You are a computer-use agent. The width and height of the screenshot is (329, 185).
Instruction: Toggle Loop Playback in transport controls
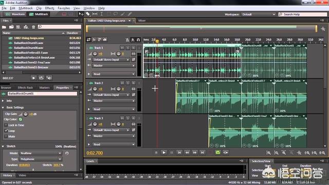[x=218, y=153]
